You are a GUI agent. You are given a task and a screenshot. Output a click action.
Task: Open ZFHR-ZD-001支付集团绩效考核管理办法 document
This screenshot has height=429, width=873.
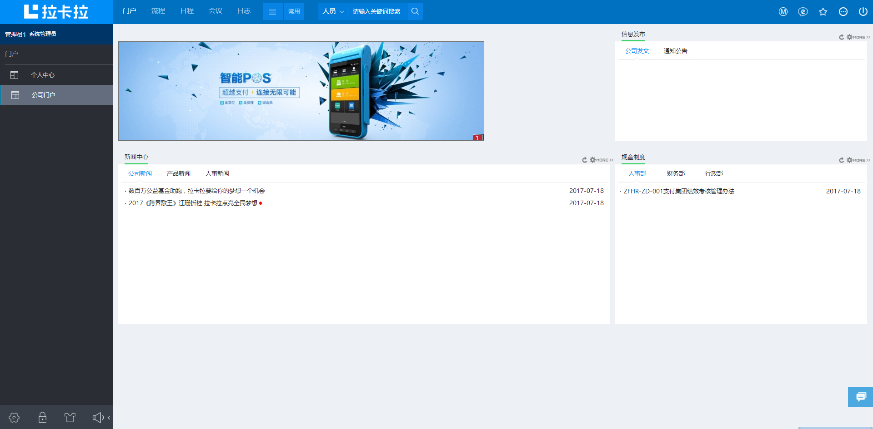pos(679,191)
